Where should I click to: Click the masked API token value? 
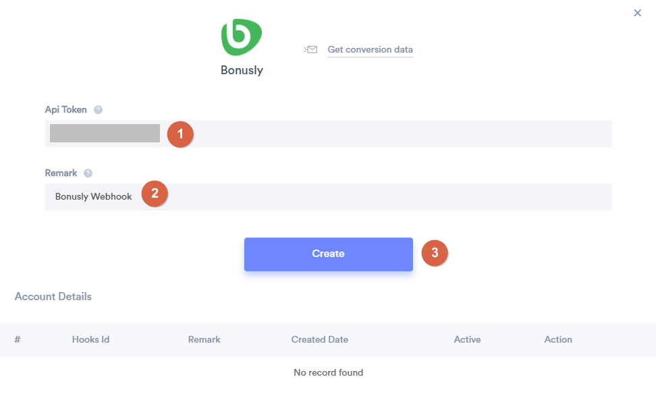pyautogui.click(x=104, y=133)
